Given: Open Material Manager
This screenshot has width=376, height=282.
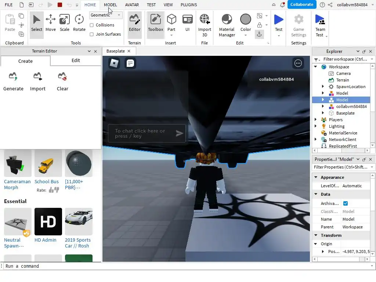Looking at the screenshot, I should (x=227, y=25).
